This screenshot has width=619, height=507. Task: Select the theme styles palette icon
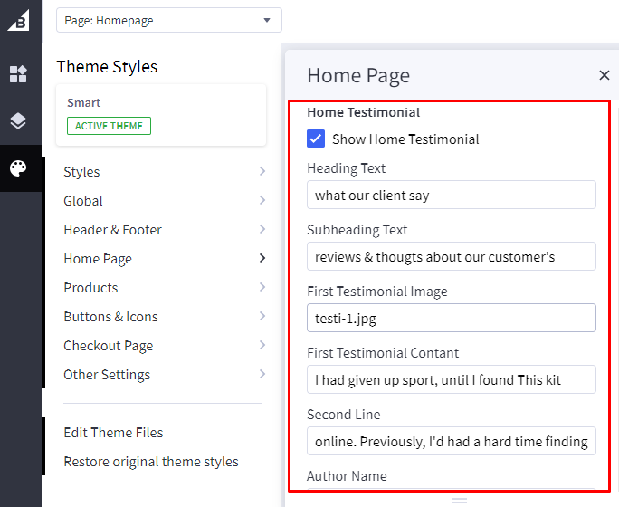19,168
